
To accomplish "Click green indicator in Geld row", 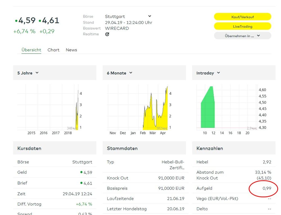I will [x=81, y=172].
